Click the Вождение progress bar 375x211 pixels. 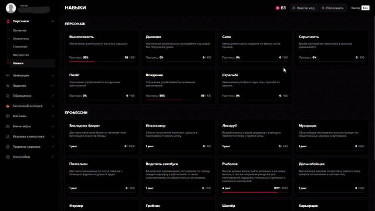178,100
